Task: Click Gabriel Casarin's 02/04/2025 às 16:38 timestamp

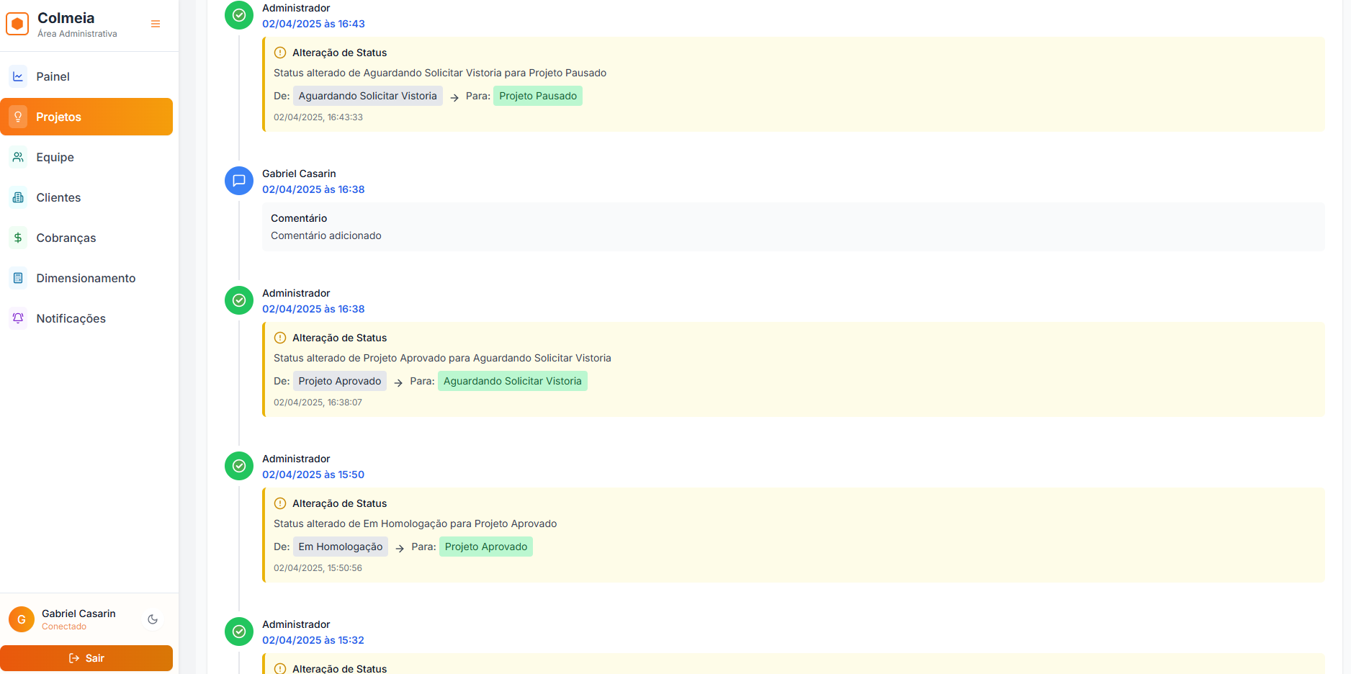Action: tap(313, 189)
